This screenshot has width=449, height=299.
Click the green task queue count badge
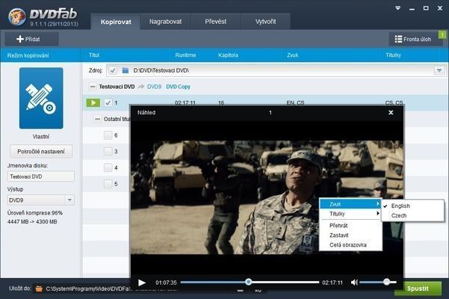[x=442, y=34]
